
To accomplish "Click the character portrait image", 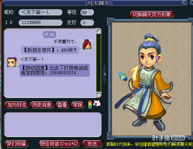I will click(x=151, y=79).
